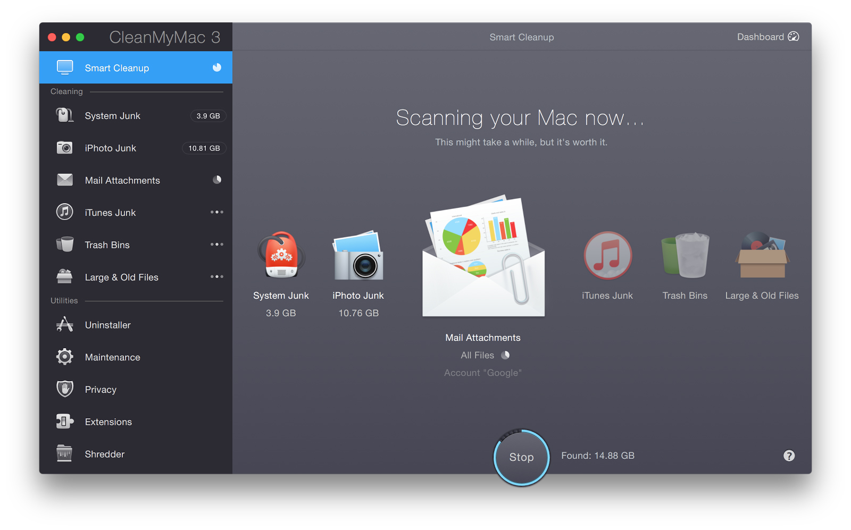Open Mail Attachments in sidebar

pos(136,180)
